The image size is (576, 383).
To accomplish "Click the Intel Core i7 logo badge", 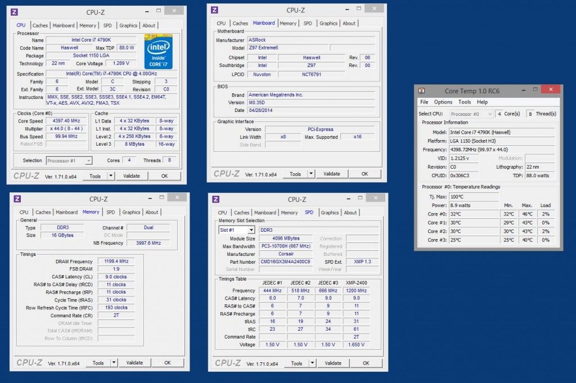I will [x=158, y=51].
